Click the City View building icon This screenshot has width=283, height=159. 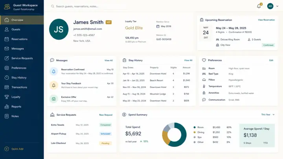click(217, 45)
